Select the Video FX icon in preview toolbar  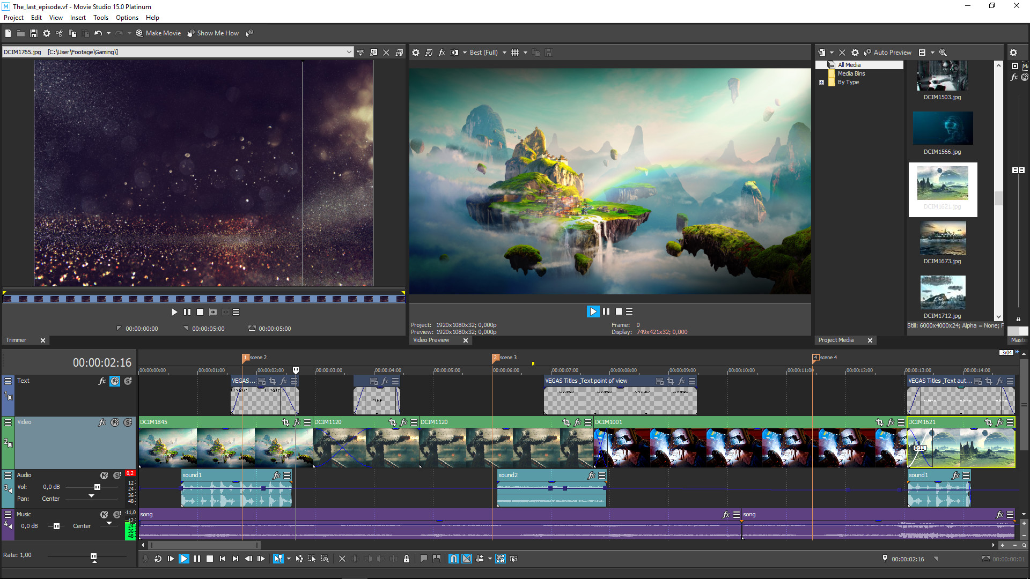[442, 52]
